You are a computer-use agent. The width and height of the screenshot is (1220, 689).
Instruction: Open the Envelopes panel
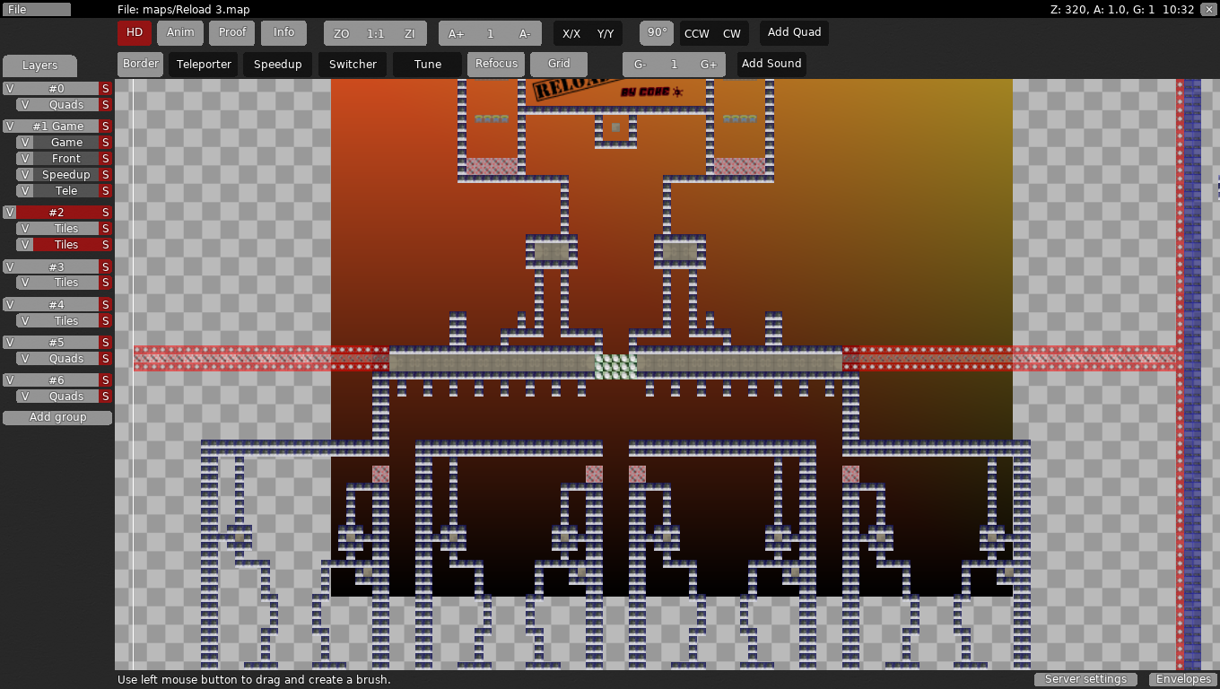coord(1183,679)
